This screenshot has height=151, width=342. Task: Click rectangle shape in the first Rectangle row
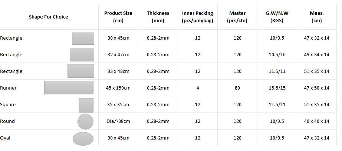click(x=83, y=38)
